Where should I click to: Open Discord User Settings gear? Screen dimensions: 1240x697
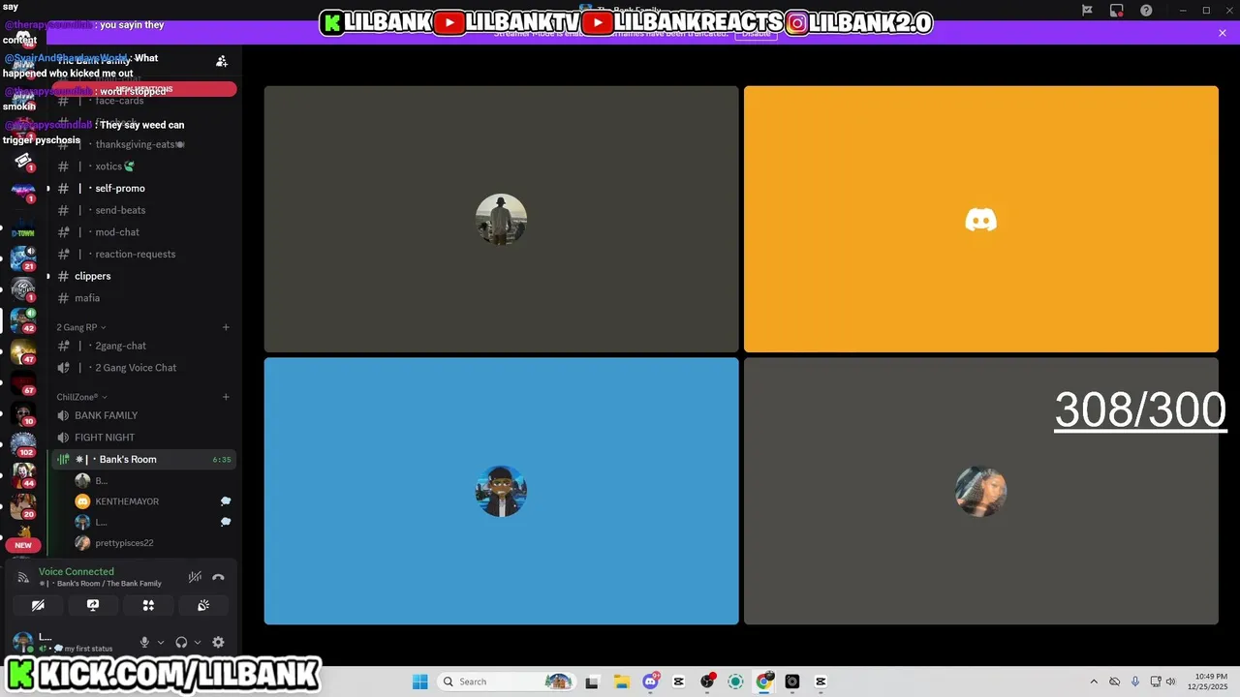point(218,642)
